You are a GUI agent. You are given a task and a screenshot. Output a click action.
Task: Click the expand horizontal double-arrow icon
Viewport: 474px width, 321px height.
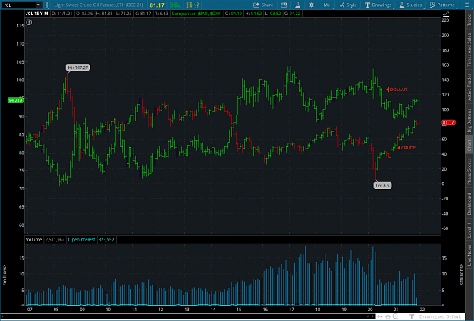coord(380,316)
